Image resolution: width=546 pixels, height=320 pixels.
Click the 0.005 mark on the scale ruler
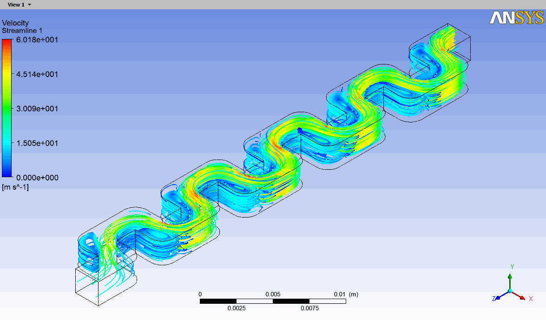(273, 294)
